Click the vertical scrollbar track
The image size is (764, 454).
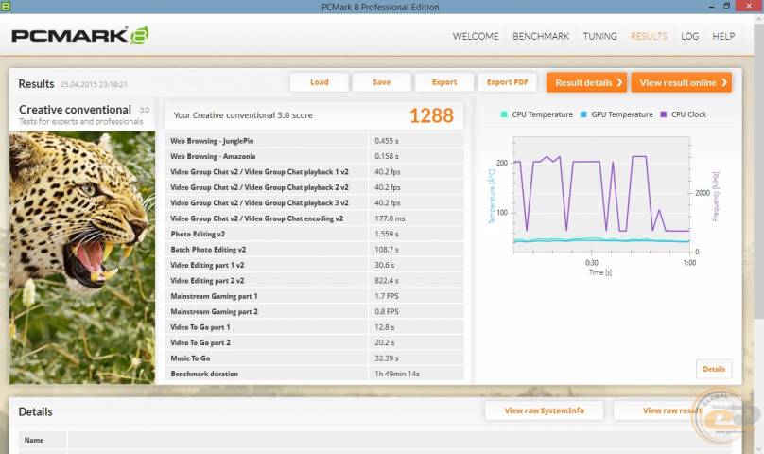click(758, 234)
